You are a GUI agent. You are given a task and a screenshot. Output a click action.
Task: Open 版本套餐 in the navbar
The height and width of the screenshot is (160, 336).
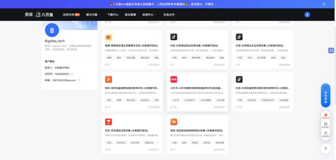coord(130,15)
